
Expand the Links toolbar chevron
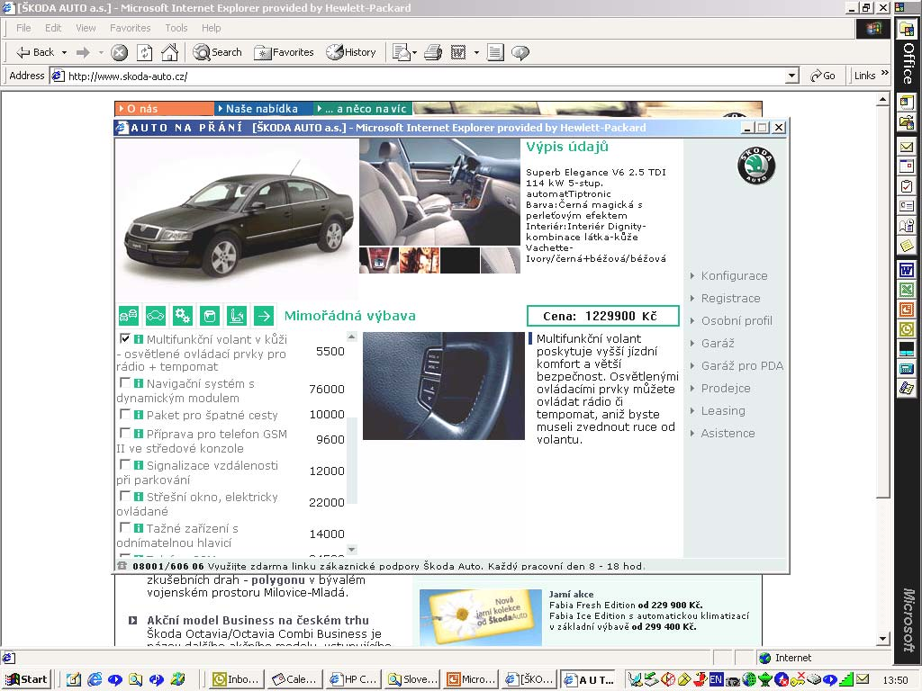coord(885,73)
